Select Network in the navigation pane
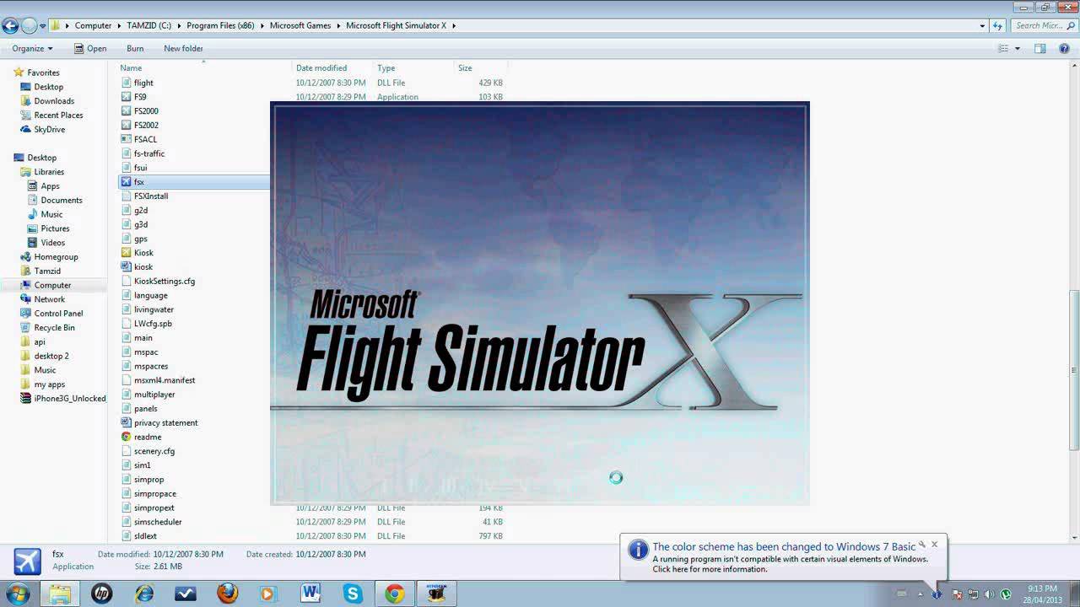Screen dimensions: 1080x607 tap(49, 299)
